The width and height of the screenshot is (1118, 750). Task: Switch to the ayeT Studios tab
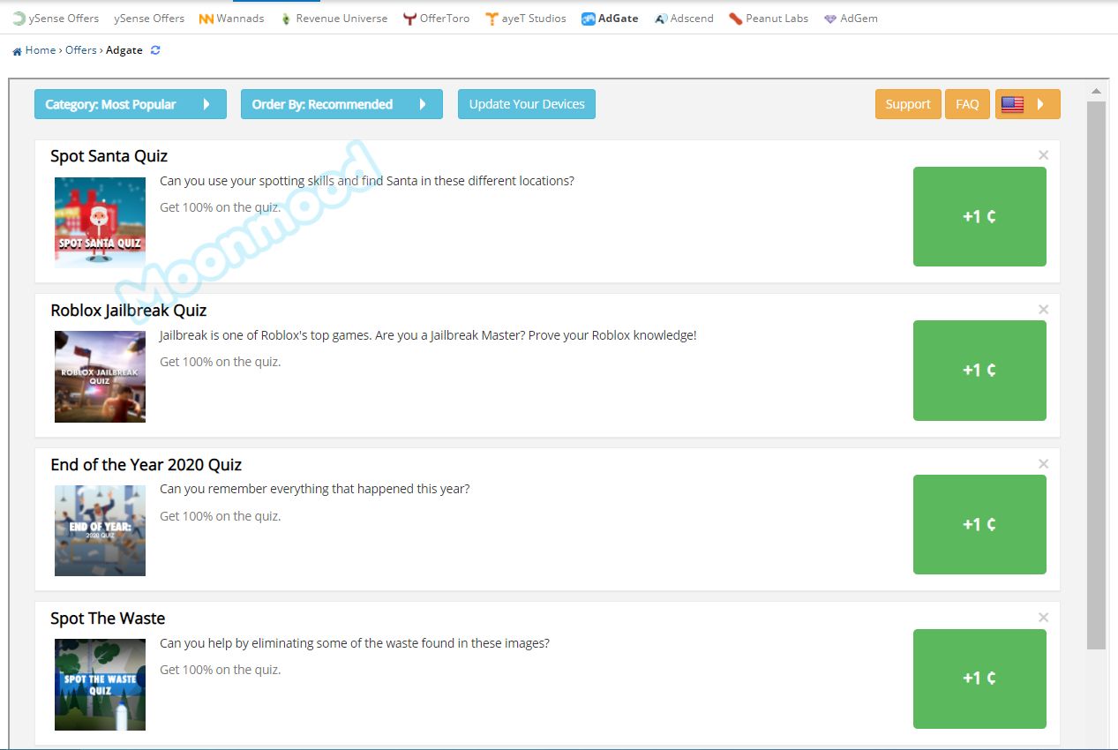[x=526, y=19]
